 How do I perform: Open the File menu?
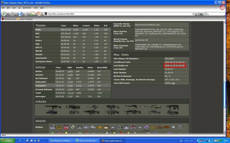[x=3, y=8]
